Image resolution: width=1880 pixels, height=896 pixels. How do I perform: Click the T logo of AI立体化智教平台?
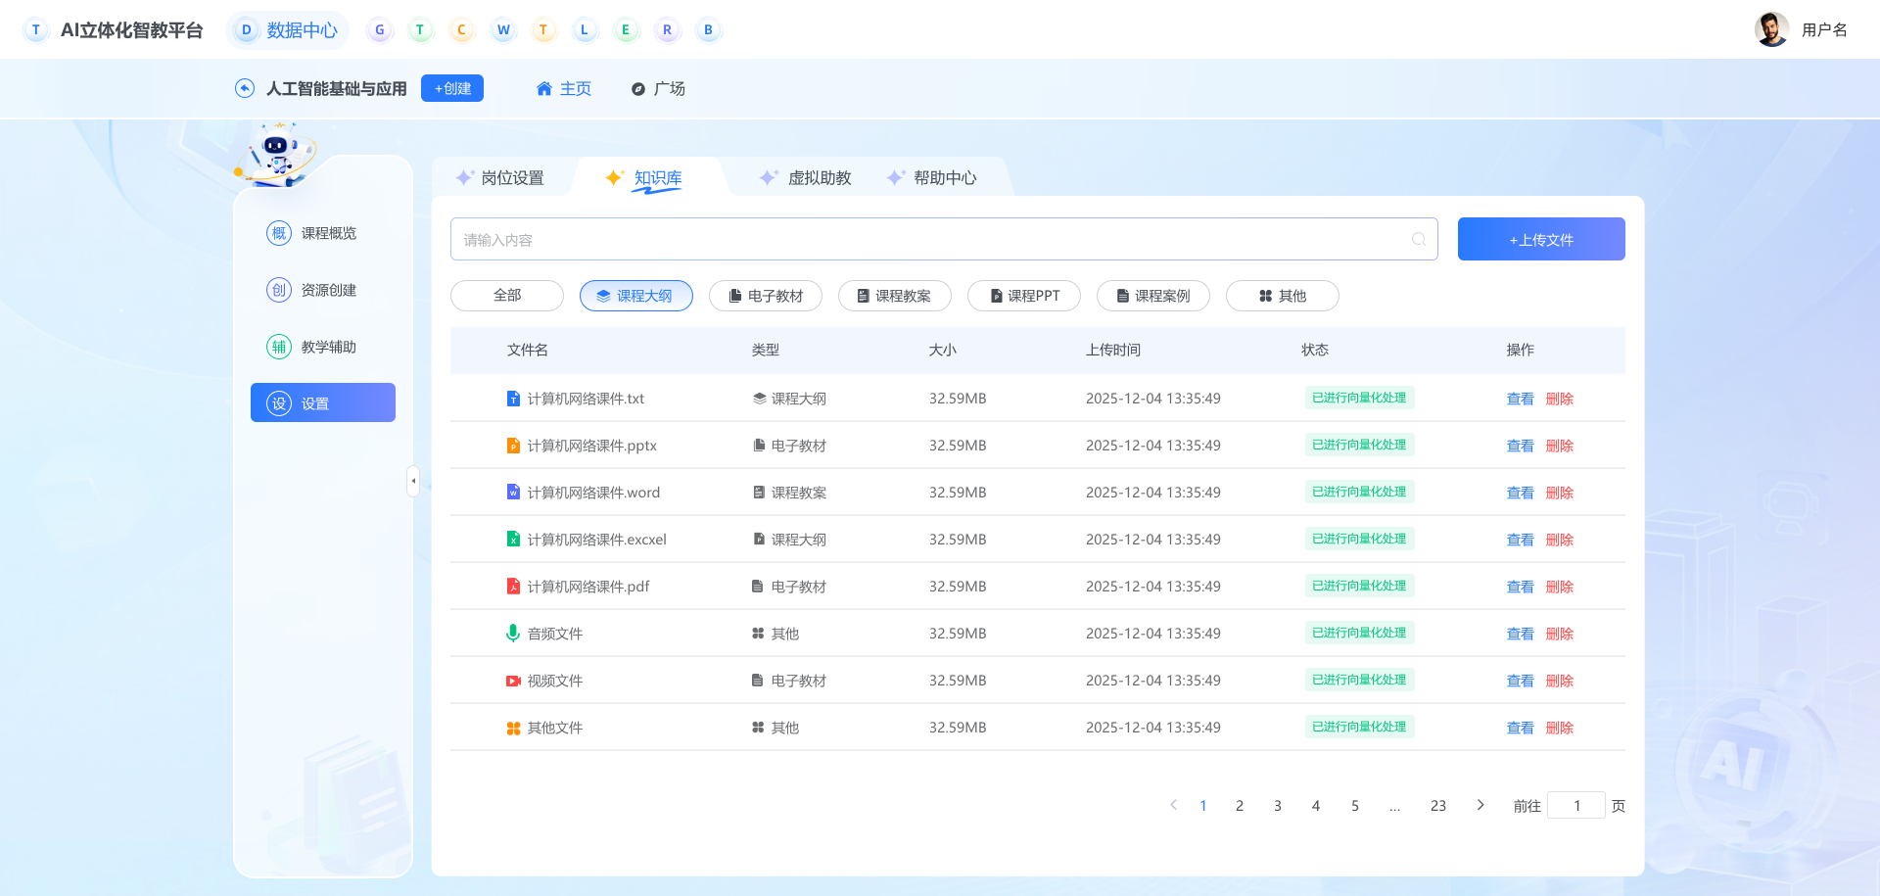tap(36, 30)
